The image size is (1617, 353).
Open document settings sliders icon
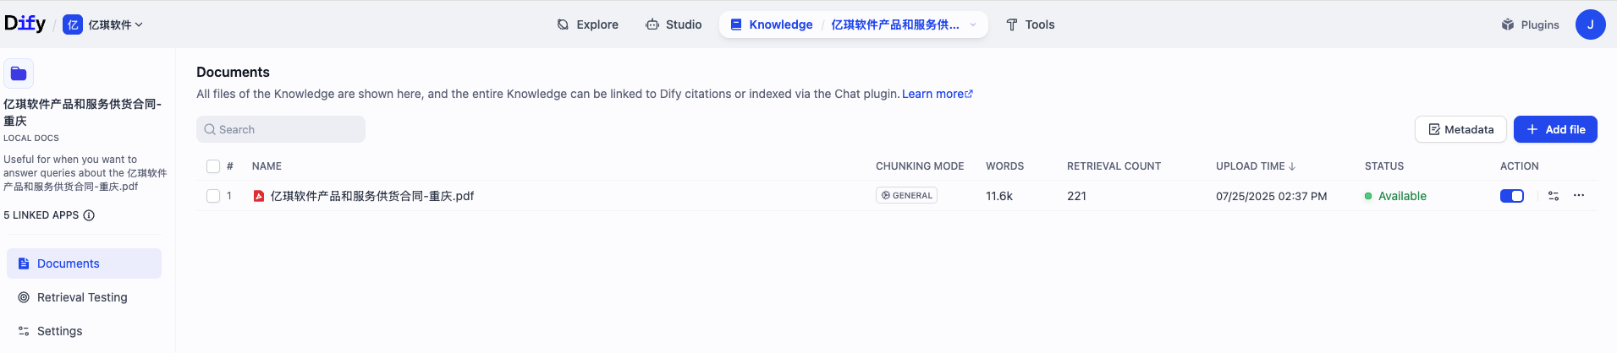coord(1553,196)
